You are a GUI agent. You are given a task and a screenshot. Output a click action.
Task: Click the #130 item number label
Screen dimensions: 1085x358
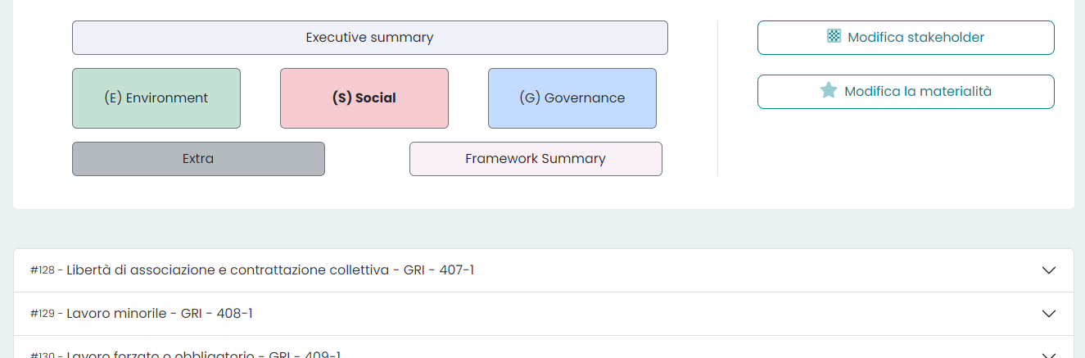point(42,356)
